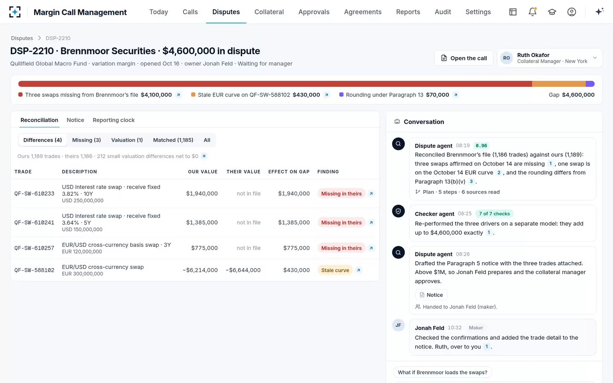
Task: Open the graduation cap learning icon
Action: click(x=552, y=12)
